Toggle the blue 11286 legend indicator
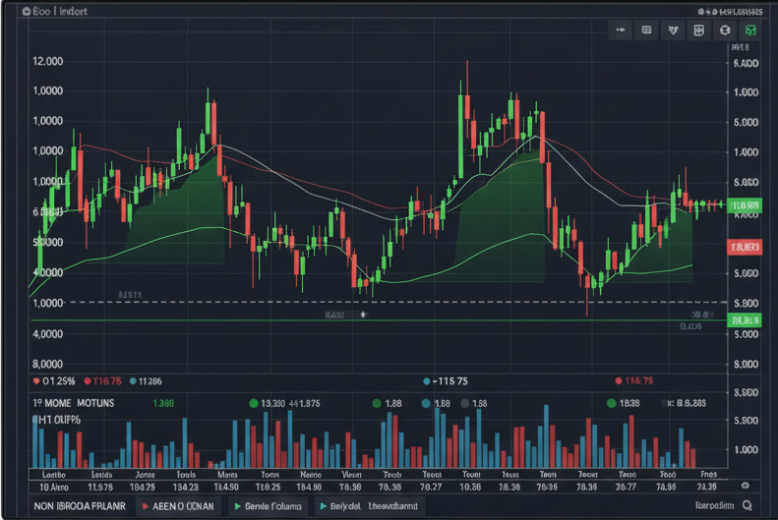Screen dimensions: 778x520 pos(132,380)
